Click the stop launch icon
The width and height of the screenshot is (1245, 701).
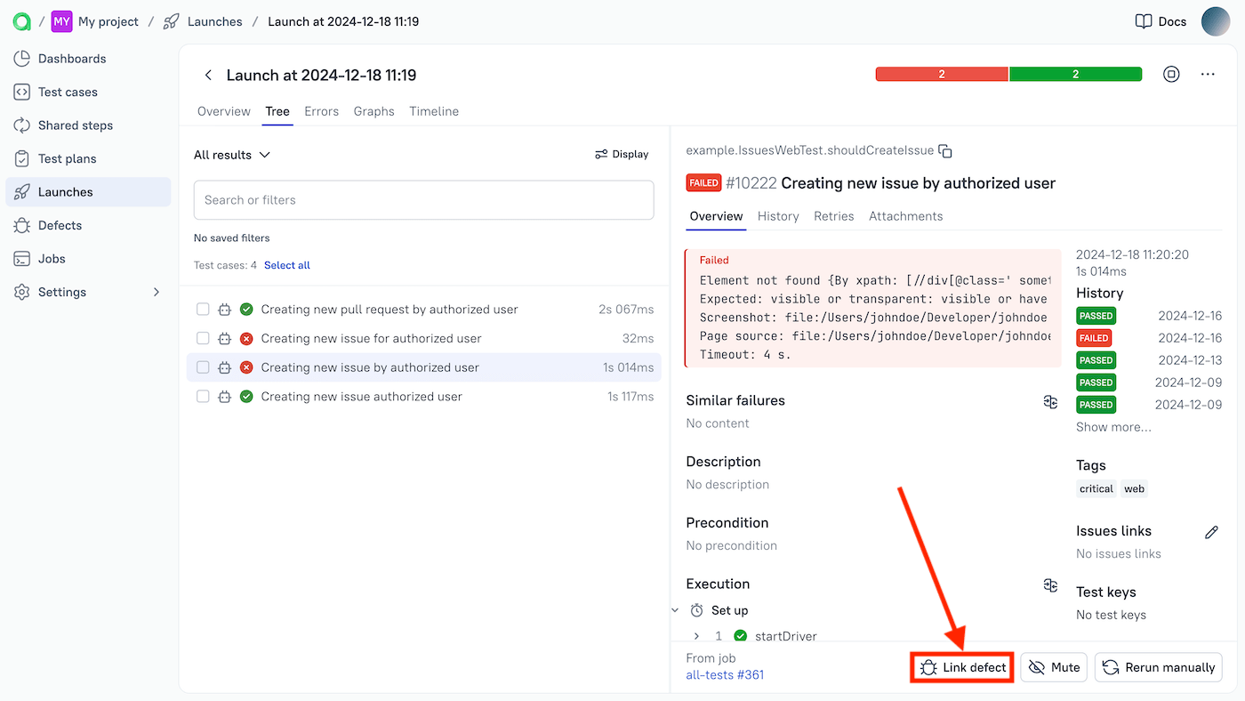click(1171, 75)
